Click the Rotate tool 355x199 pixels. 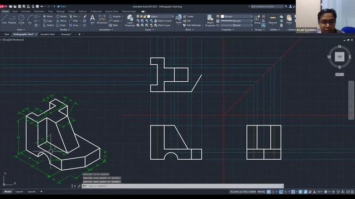(x=62, y=16)
